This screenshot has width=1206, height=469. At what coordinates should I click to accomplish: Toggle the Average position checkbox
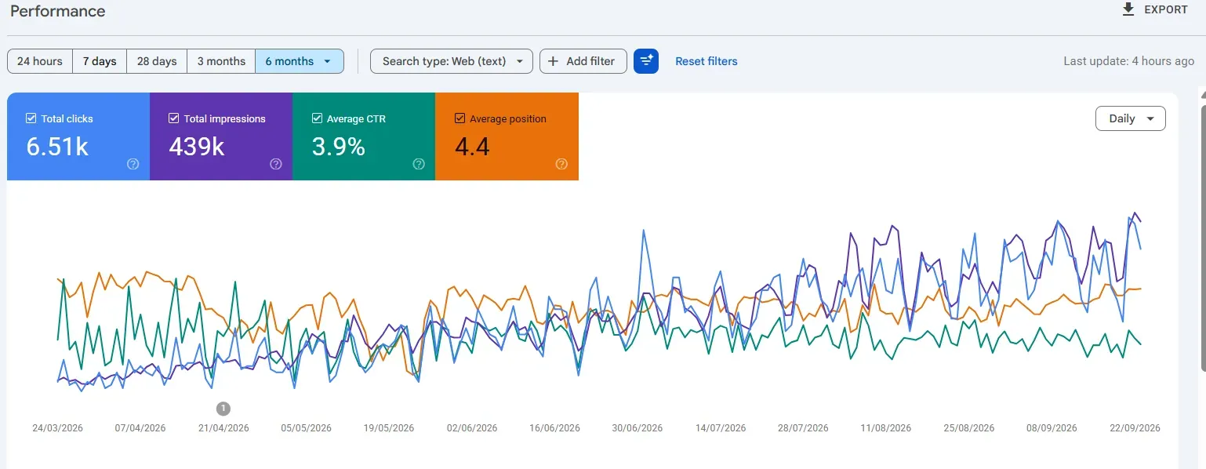click(x=460, y=118)
